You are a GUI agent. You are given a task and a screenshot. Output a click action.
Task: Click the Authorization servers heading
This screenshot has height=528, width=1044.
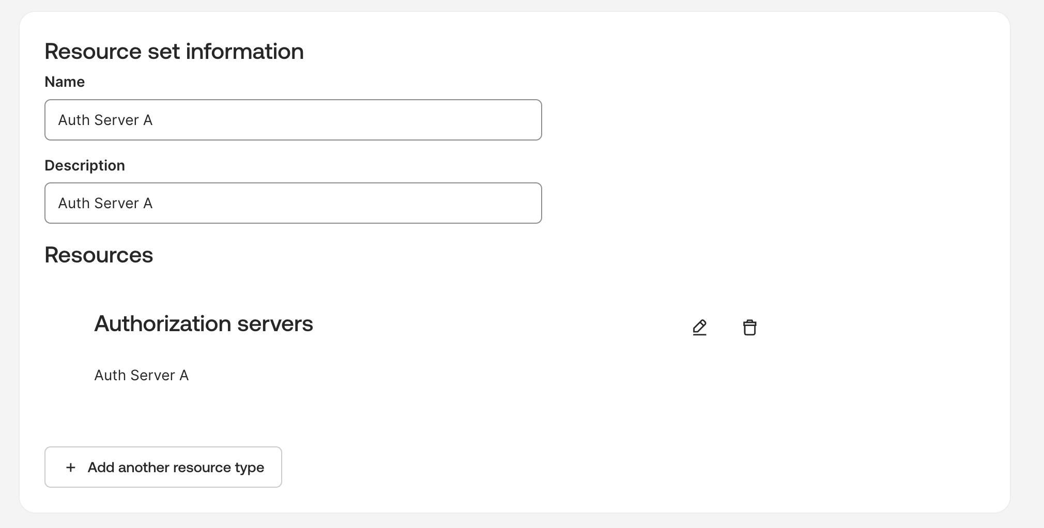tap(203, 324)
